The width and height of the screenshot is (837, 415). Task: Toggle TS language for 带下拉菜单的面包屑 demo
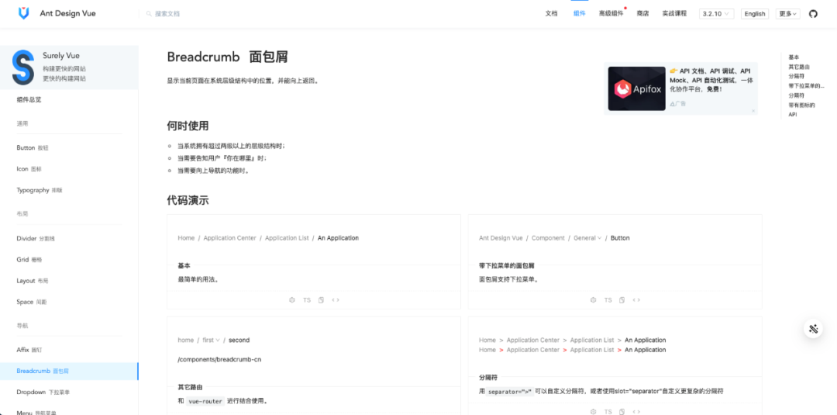coord(608,300)
